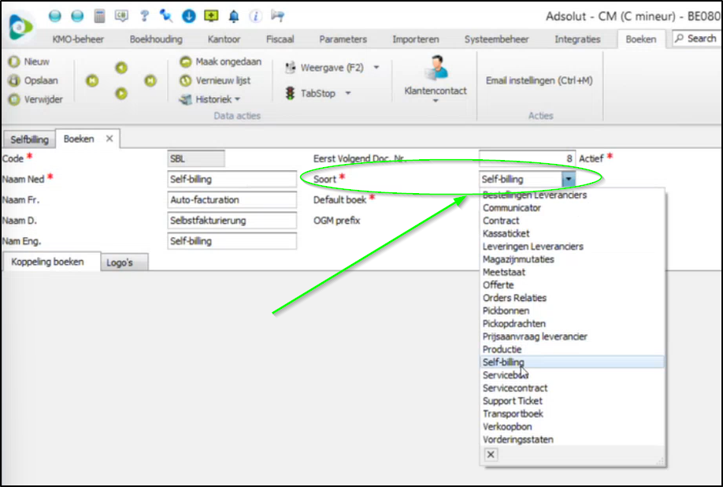Click the bell notification icon

coord(233,16)
